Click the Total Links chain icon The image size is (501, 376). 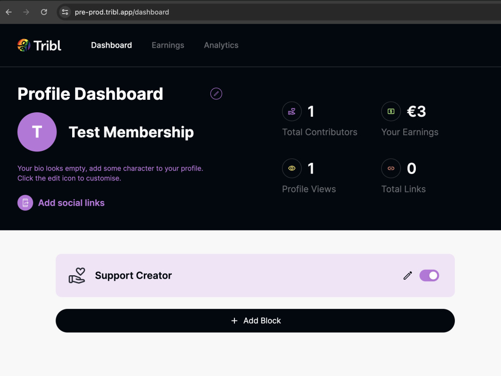(x=391, y=168)
